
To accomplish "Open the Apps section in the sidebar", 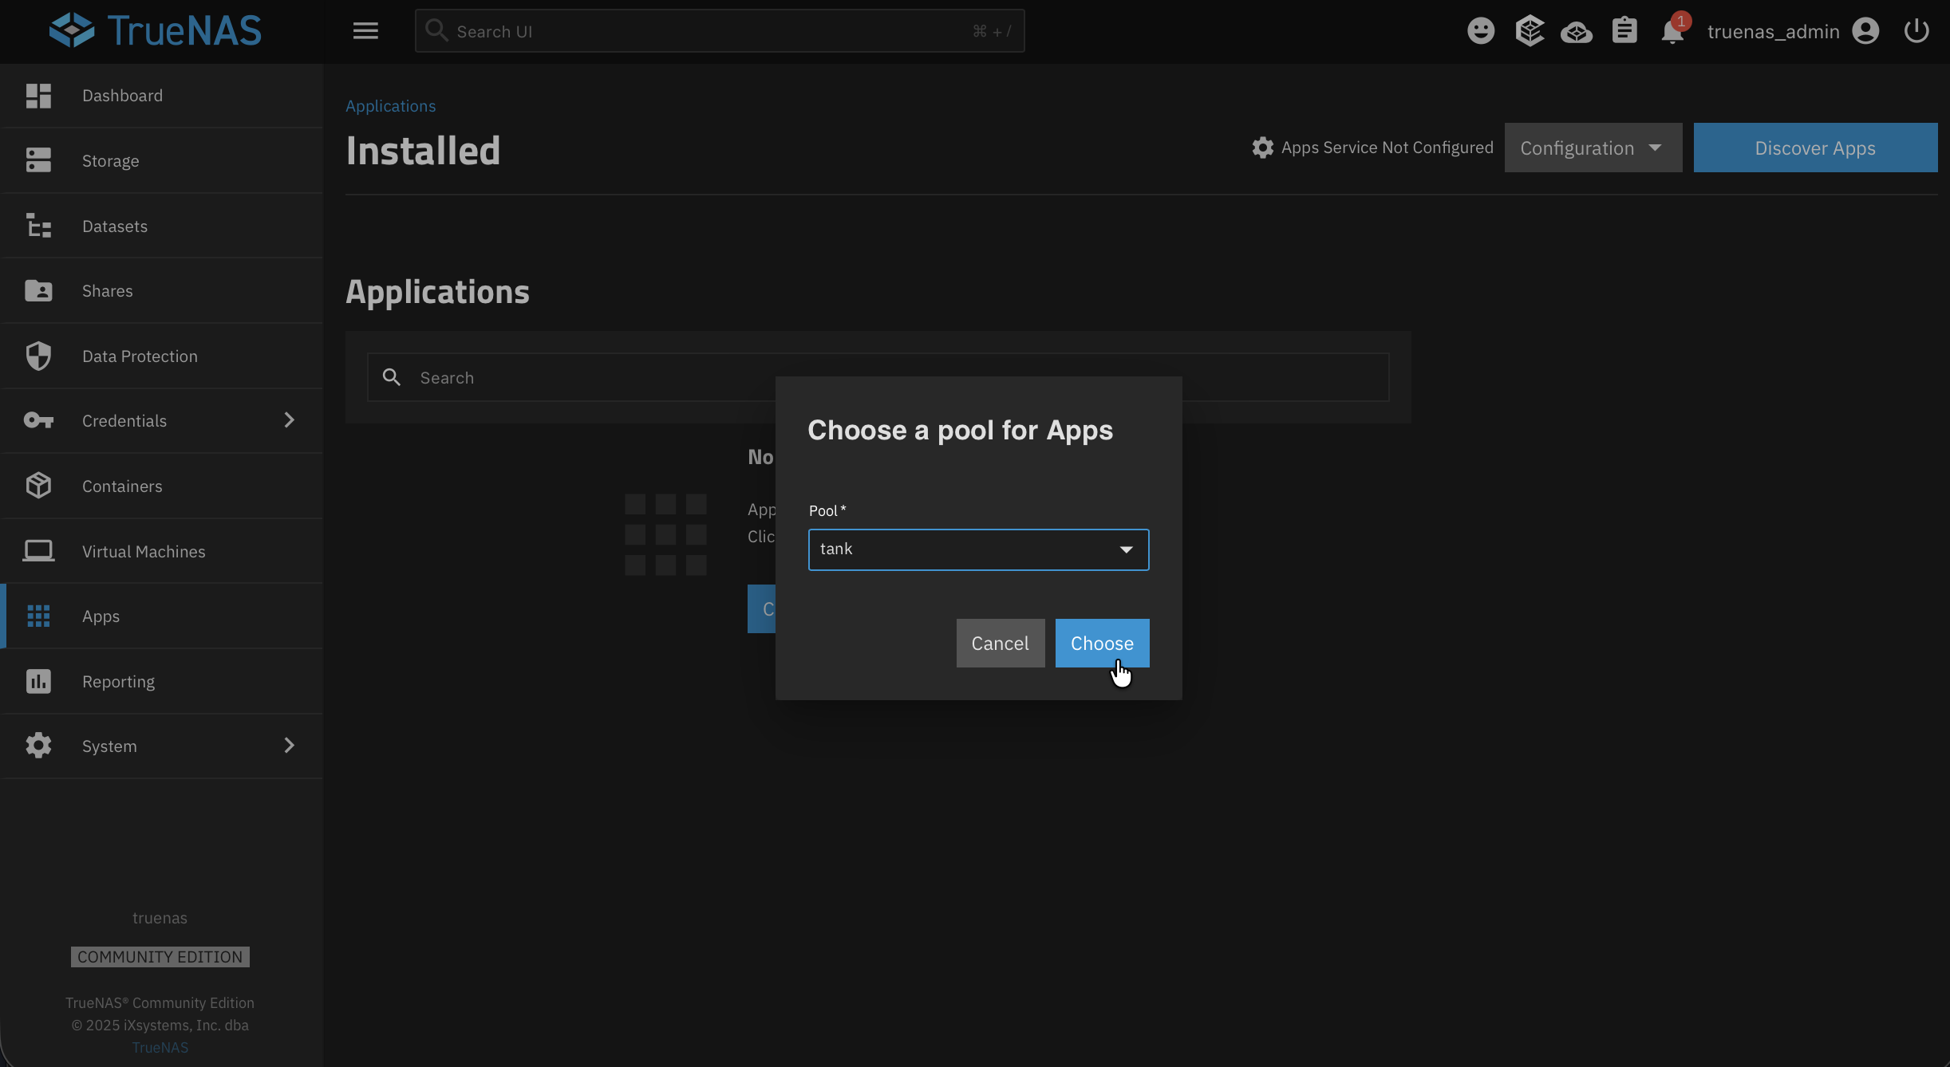I will pos(100,616).
